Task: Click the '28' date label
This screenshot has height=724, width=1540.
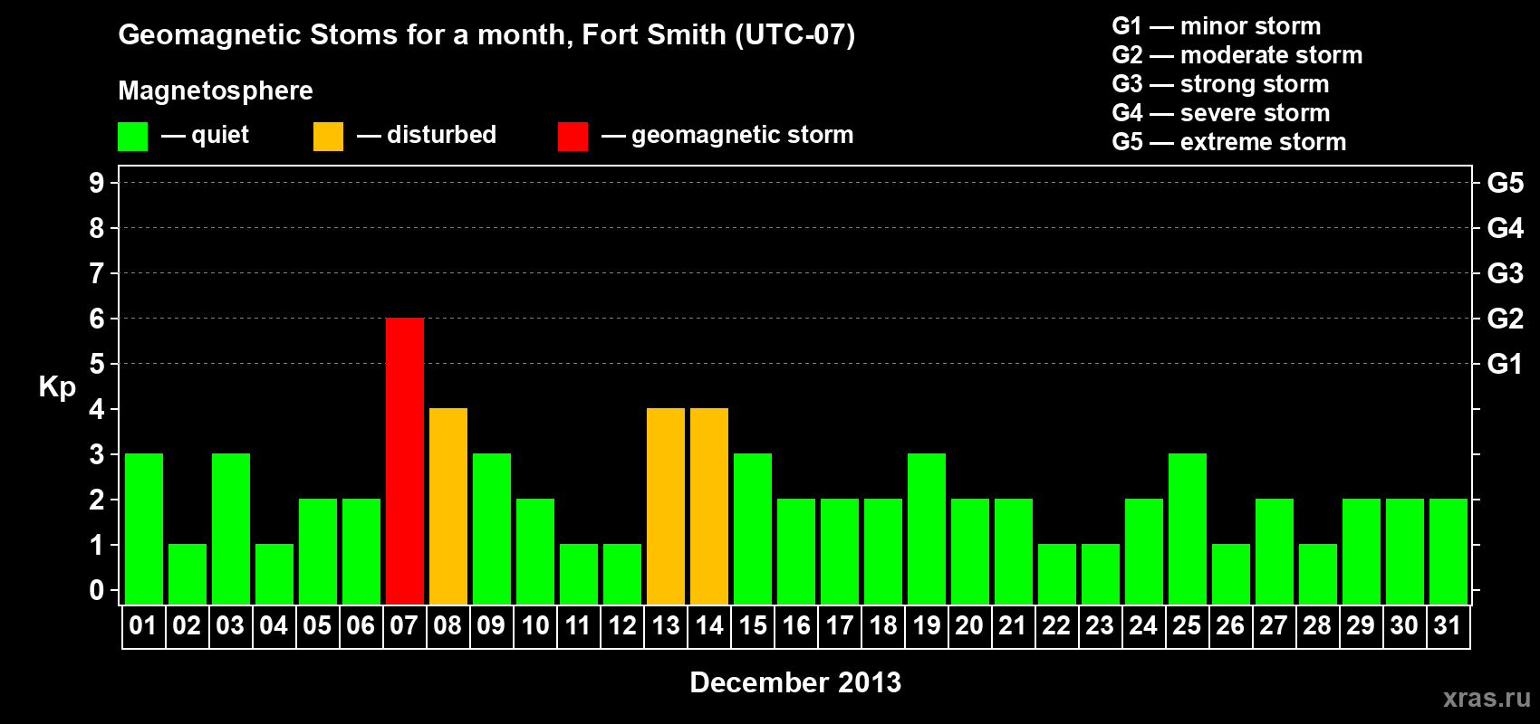Action: (1317, 626)
